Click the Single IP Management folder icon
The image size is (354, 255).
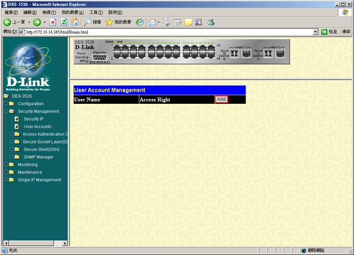pos(12,180)
